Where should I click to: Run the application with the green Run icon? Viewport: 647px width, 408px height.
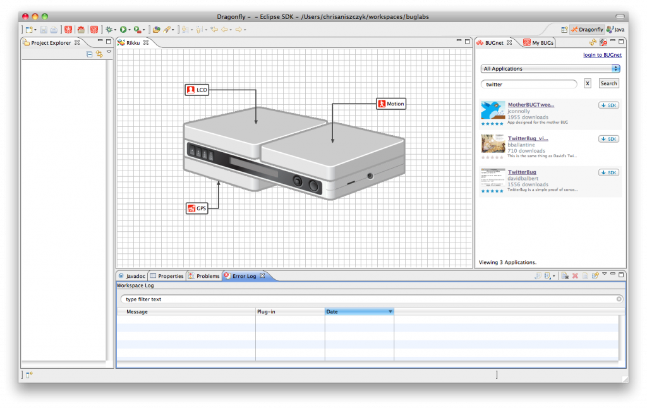[123, 29]
